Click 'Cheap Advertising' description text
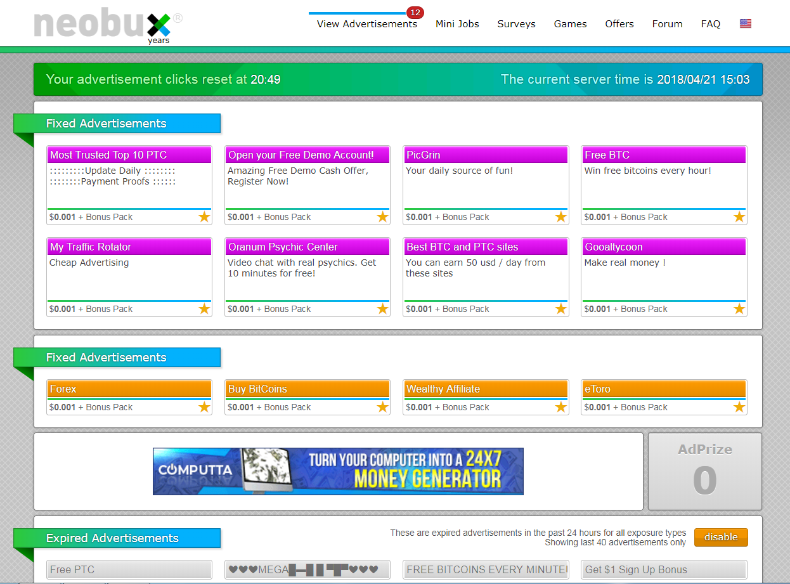790x584 pixels. (x=89, y=263)
